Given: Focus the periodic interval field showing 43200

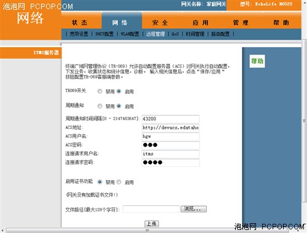Looking at the screenshot, I should pyautogui.click(x=171, y=119).
